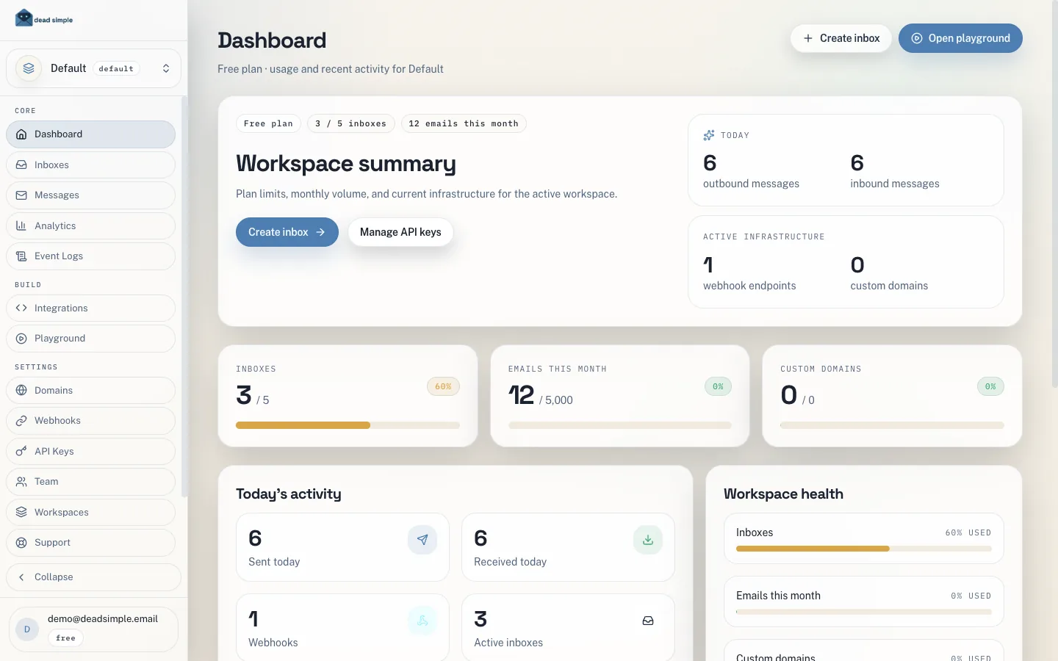Click the blue Create inbox arrow button
Screen dimensions: 1058x661
[287, 232]
